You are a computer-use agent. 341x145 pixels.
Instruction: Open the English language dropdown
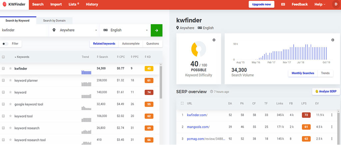[125, 30]
